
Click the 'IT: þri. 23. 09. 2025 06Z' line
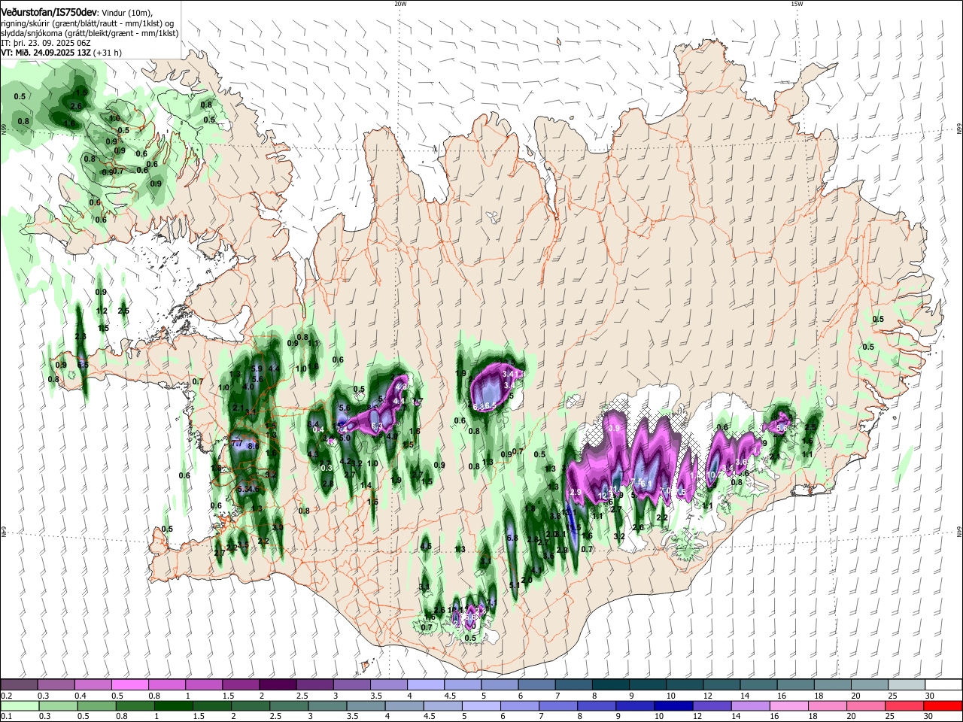tap(46, 44)
